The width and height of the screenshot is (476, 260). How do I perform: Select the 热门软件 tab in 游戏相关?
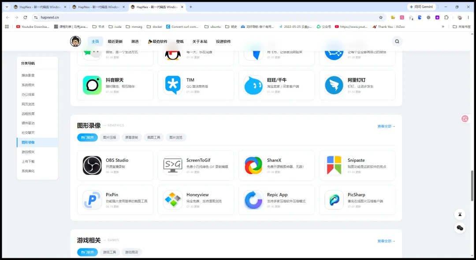point(87,252)
